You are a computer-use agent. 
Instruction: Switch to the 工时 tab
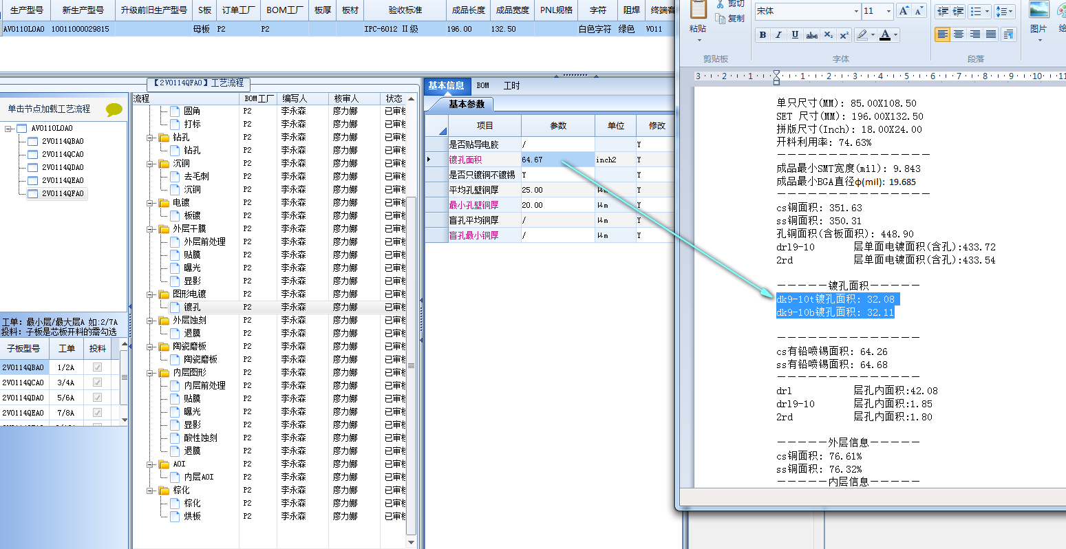(x=512, y=86)
